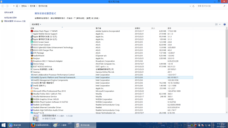Switch to the Paint 小畫家 taskbar window
228x128 pixels.
(x=63, y=125)
